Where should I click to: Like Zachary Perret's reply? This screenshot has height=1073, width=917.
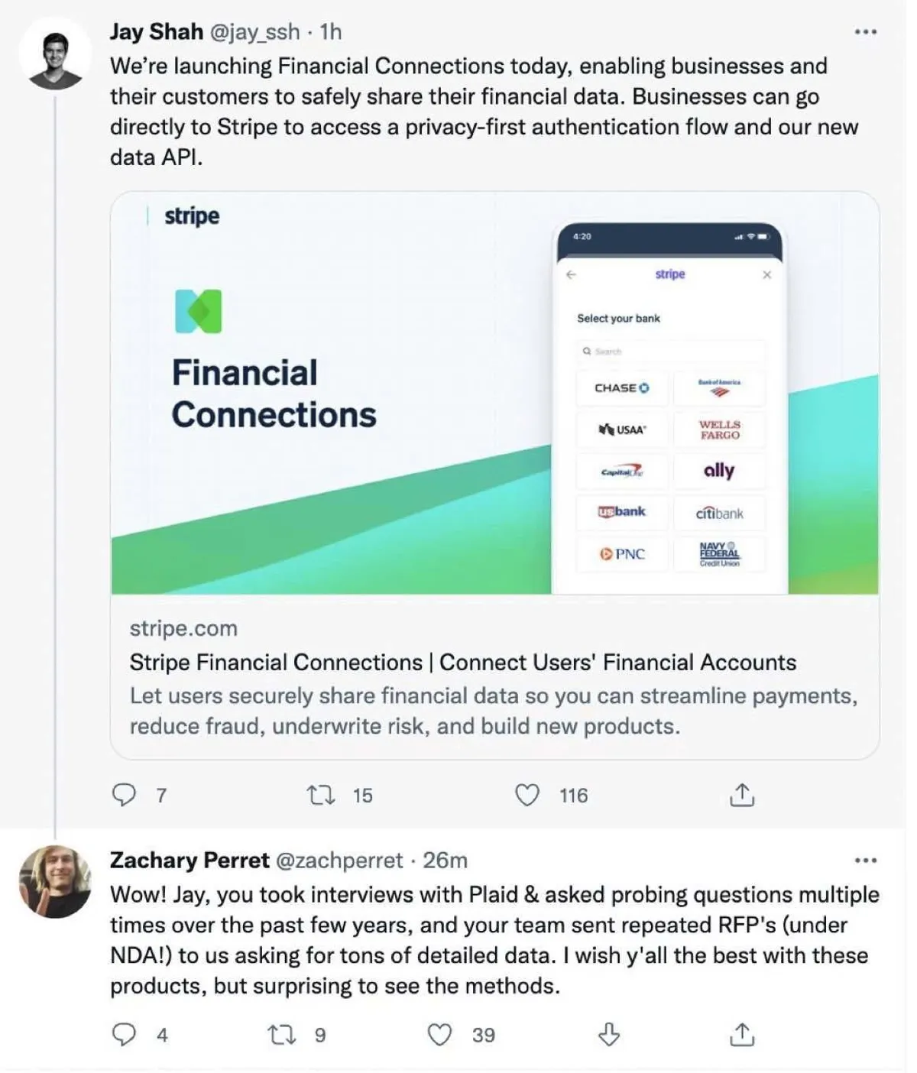pyautogui.click(x=439, y=1035)
